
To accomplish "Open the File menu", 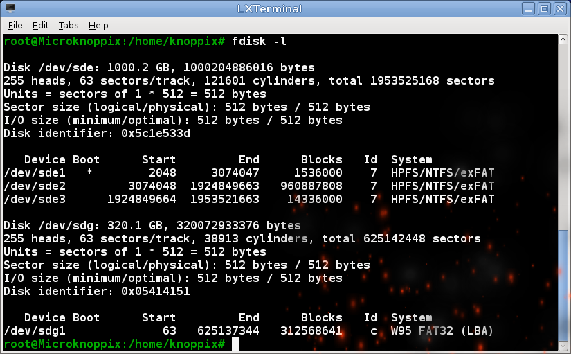I will tap(15, 25).
